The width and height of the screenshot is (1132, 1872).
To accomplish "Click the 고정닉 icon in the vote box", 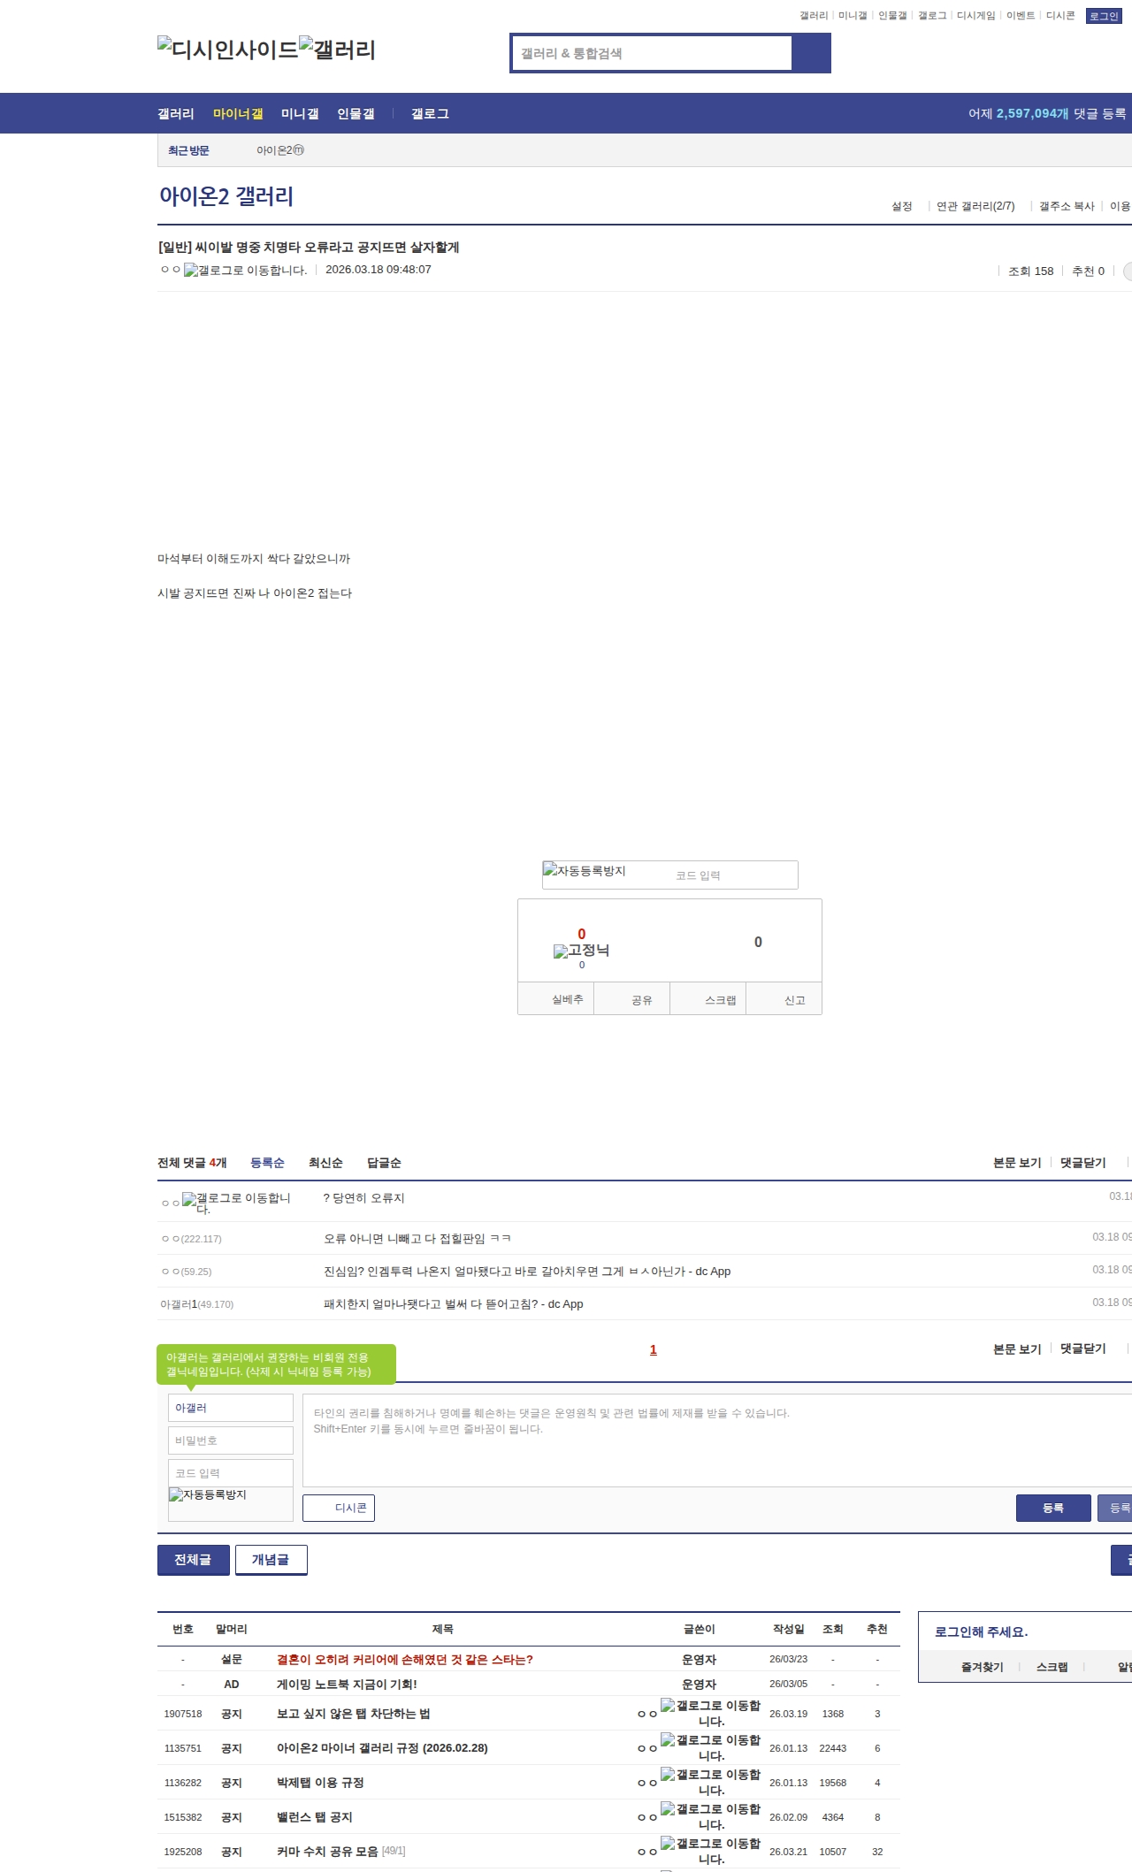I will tap(581, 951).
